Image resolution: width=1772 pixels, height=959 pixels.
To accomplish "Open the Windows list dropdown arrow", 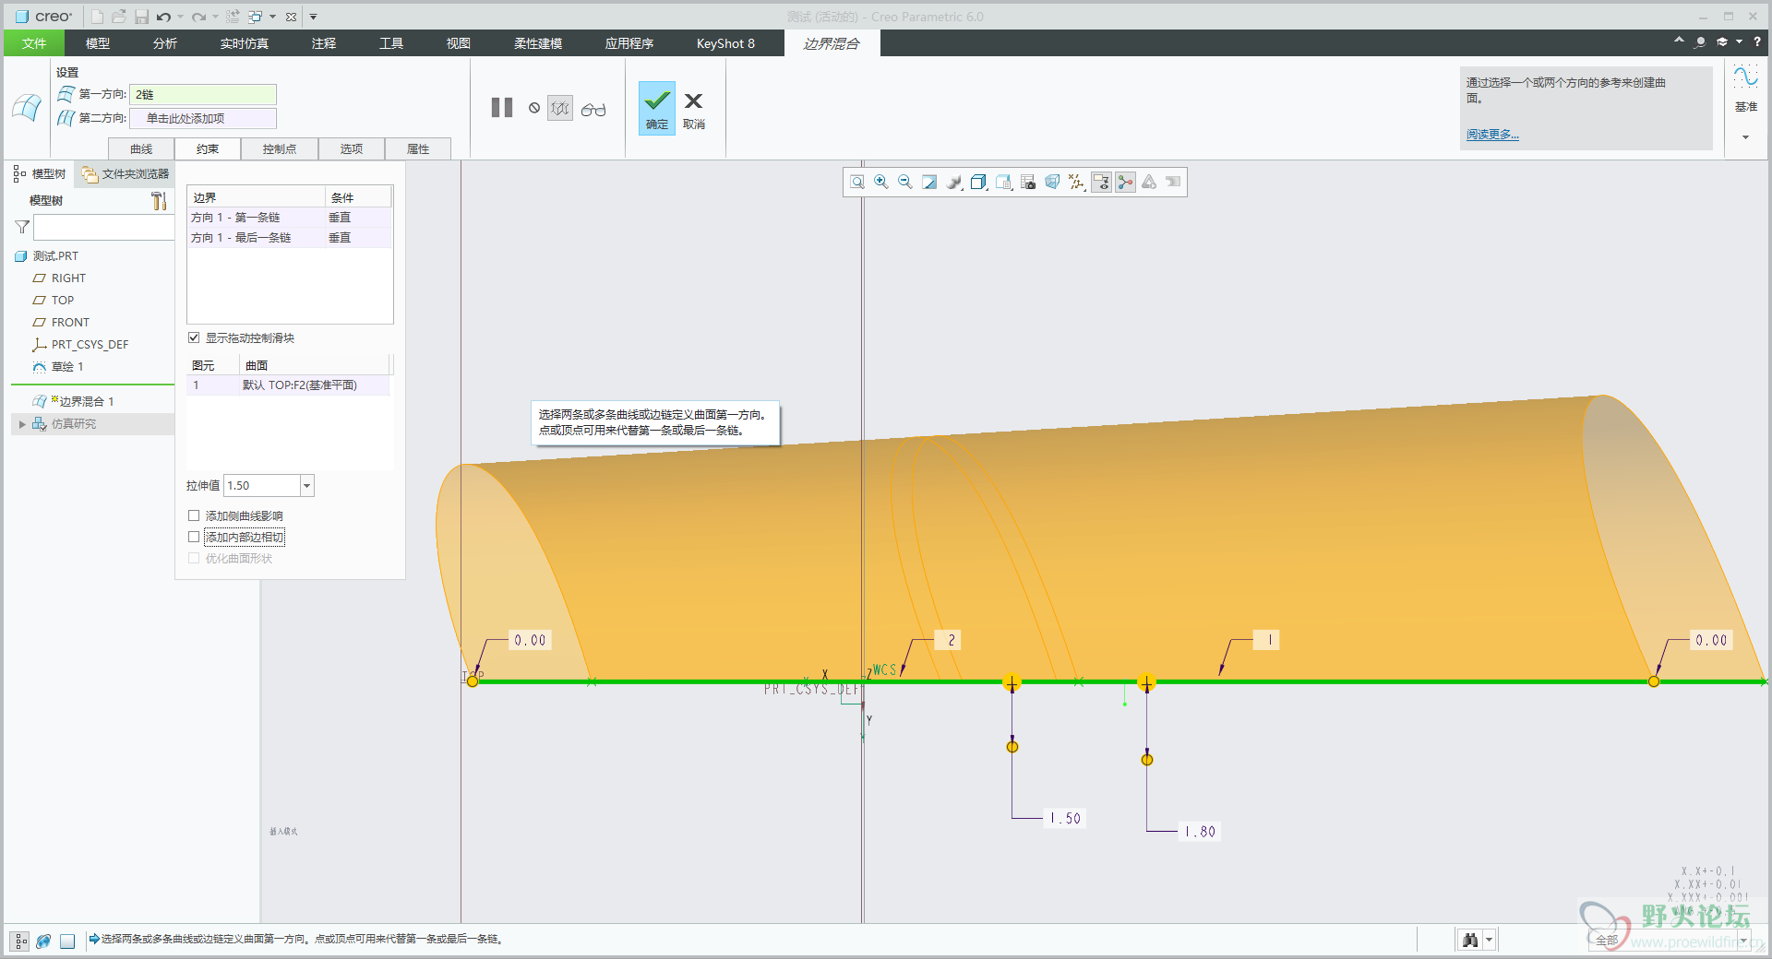I will pos(272,17).
